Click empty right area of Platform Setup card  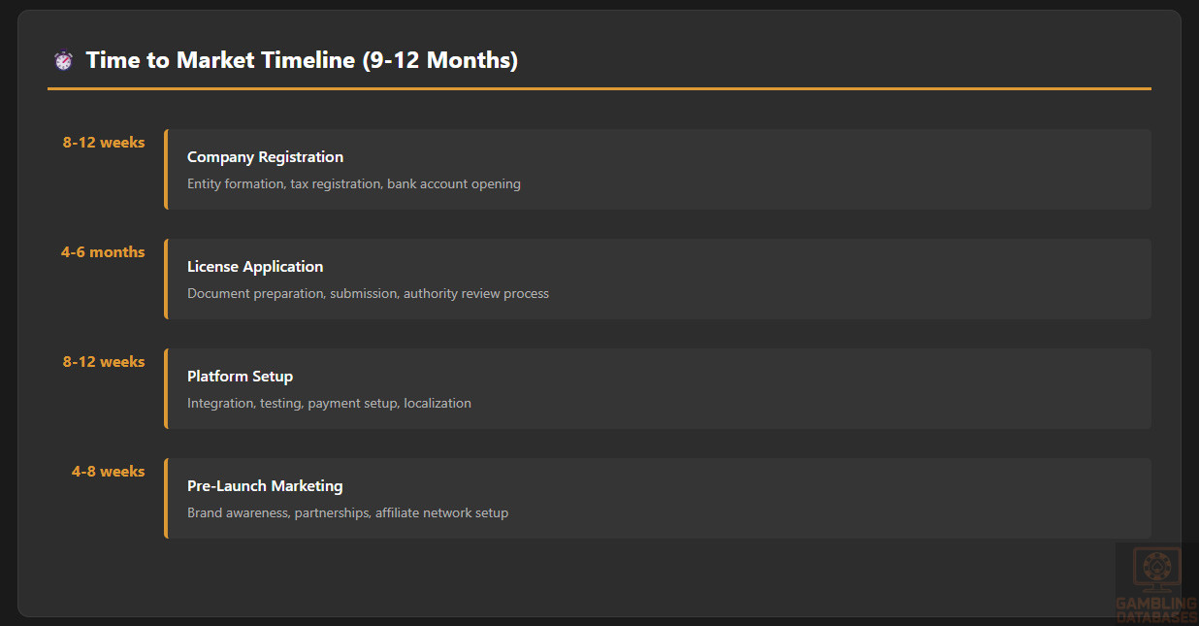873,389
